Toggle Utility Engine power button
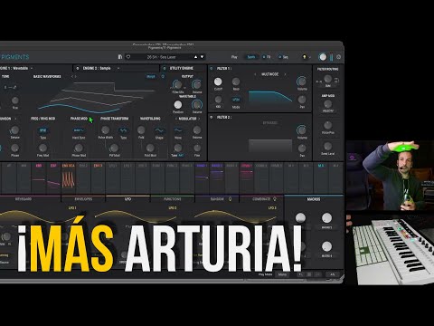 [x=165, y=69]
